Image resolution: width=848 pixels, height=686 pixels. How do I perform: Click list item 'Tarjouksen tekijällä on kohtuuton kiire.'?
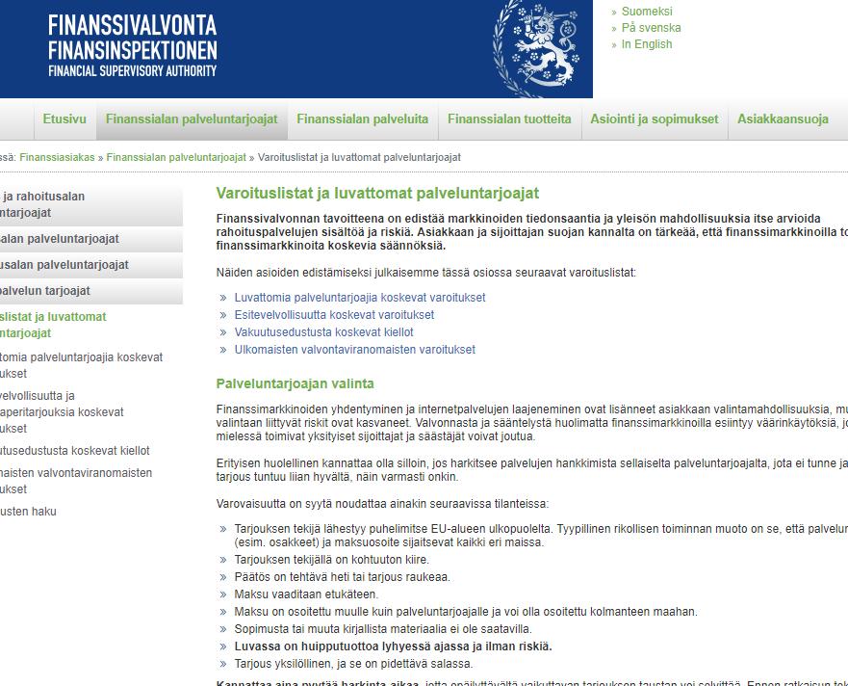tap(331, 560)
